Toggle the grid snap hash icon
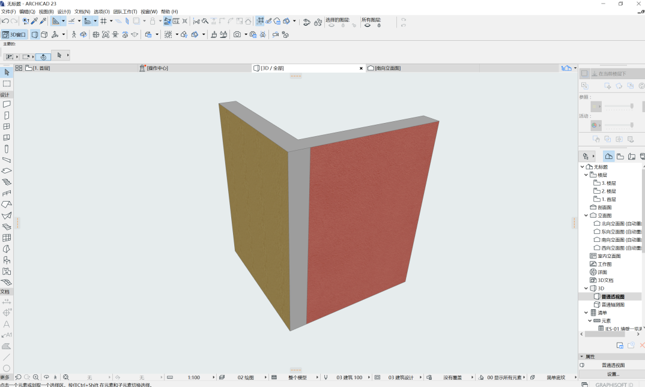 click(104, 21)
